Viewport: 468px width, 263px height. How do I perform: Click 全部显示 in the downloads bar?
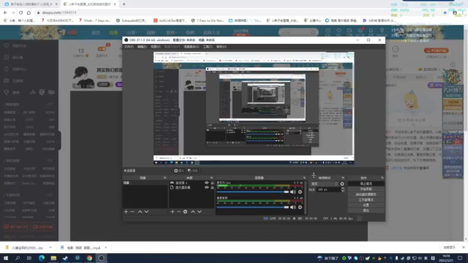449,247
